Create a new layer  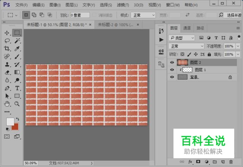(223, 162)
